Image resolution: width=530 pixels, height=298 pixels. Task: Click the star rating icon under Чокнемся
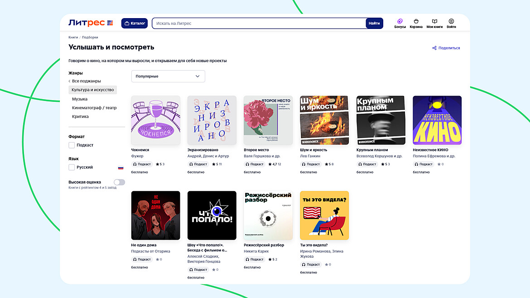pos(157,164)
